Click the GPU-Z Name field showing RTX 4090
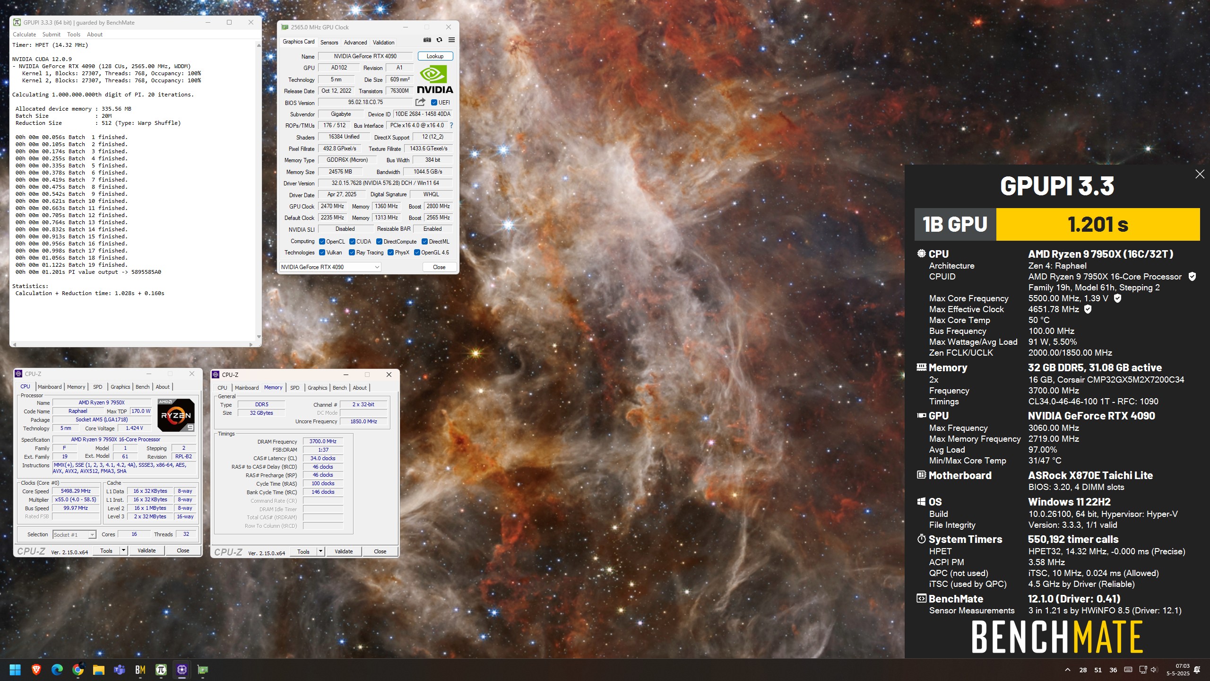 click(x=365, y=56)
